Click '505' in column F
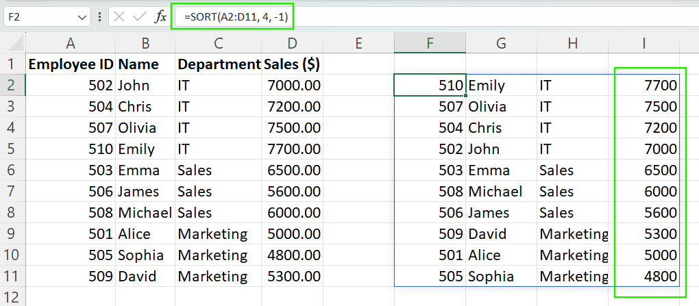 (x=430, y=276)
